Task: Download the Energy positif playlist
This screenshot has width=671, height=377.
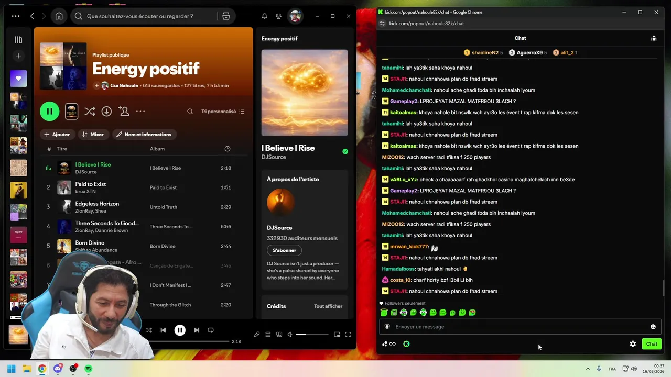Action: click(x=106, y=111)
